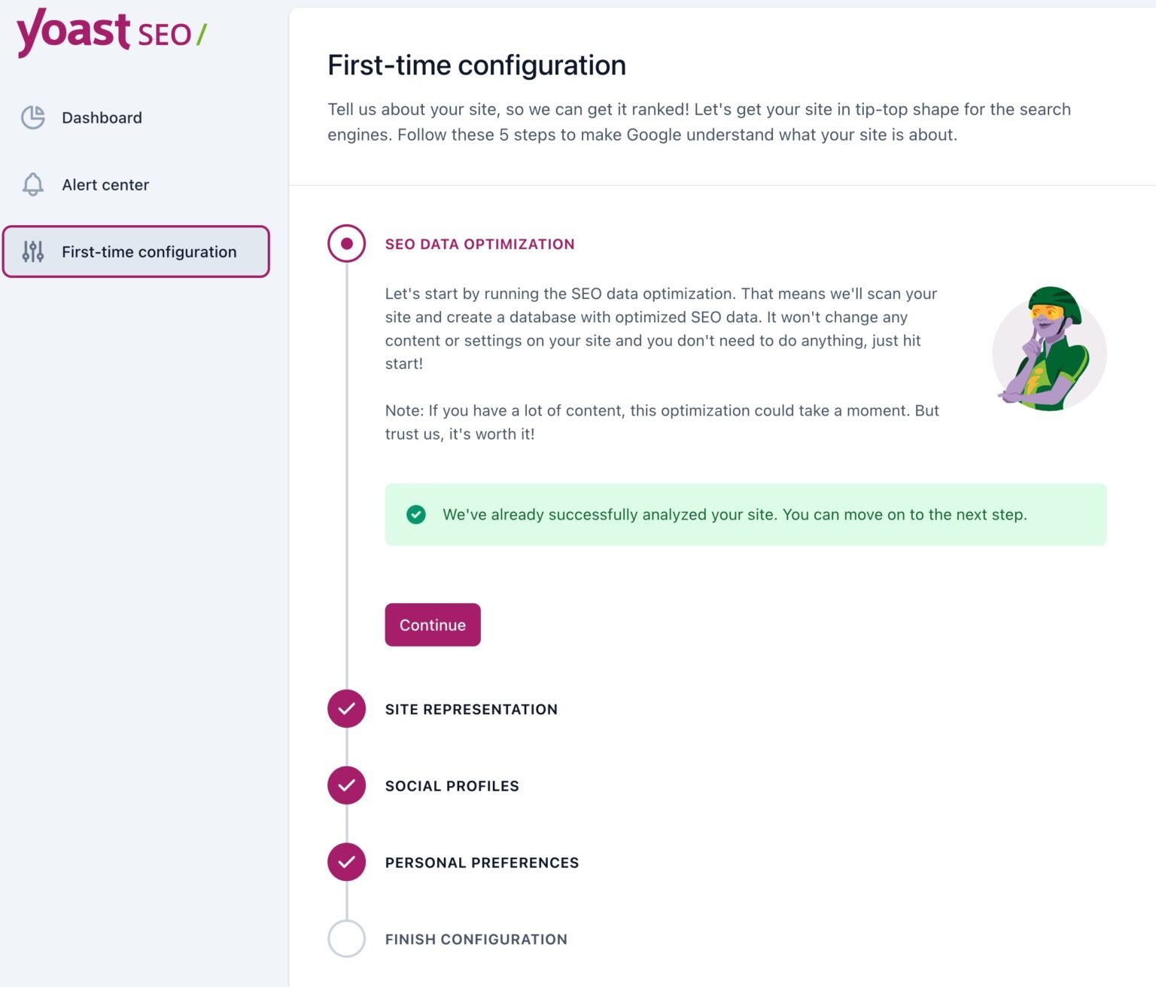Select the First-time configuration sliders icon
This screenshot has height=987, width=1156.
coord(32,251)
